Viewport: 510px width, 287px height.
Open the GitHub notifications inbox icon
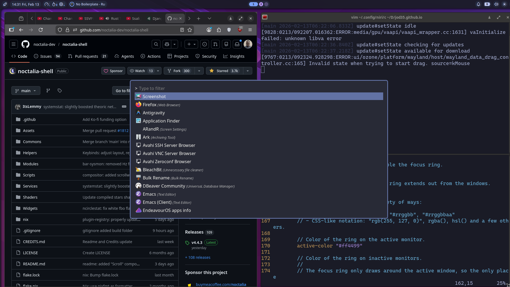(x=237, y=44)
